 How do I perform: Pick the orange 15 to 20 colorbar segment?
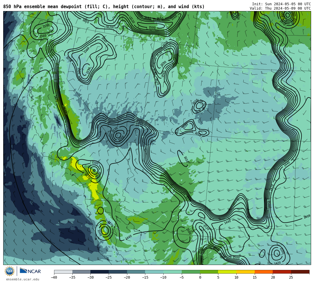(x=264, y=272)
